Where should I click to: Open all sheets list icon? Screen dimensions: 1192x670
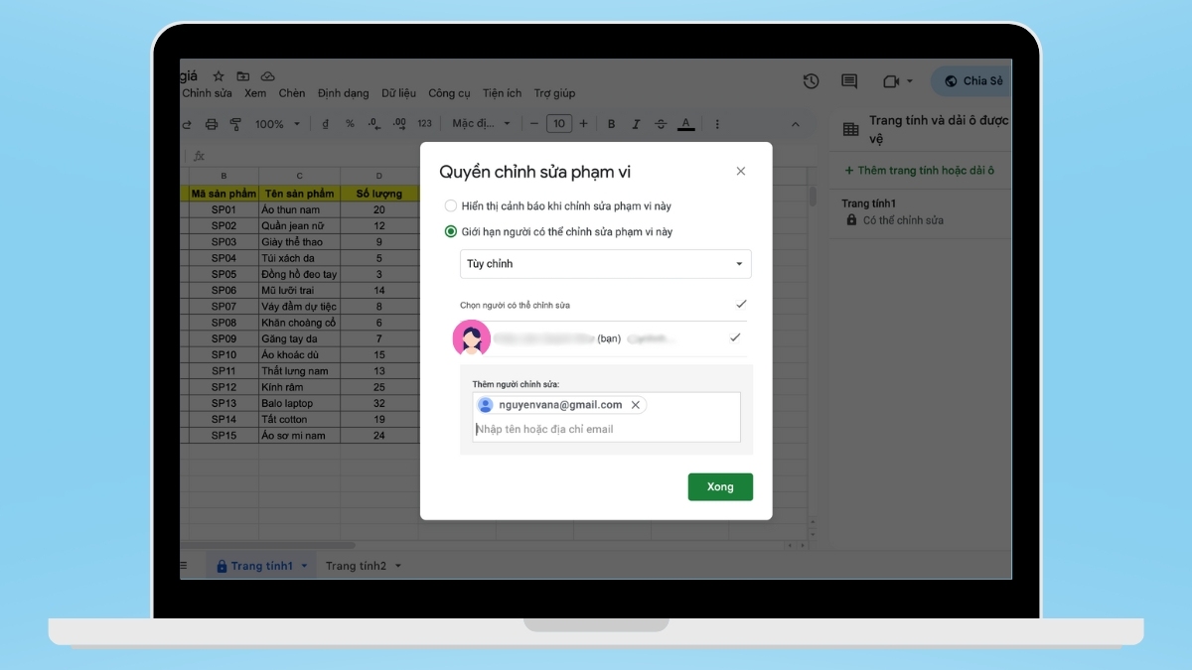click(x=183, y=565)
